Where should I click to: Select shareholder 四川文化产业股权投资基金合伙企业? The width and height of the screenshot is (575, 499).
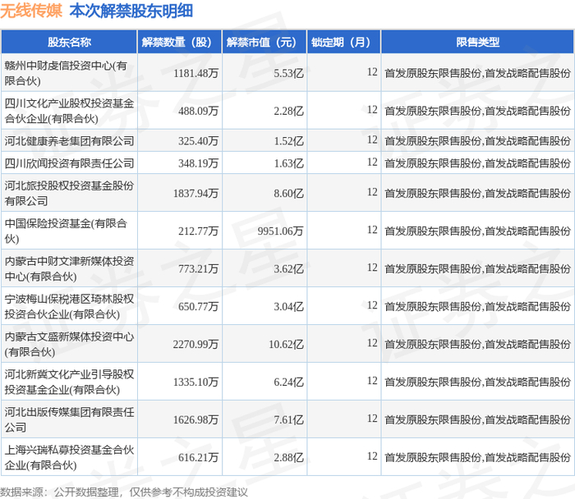(x=69, y=111)
